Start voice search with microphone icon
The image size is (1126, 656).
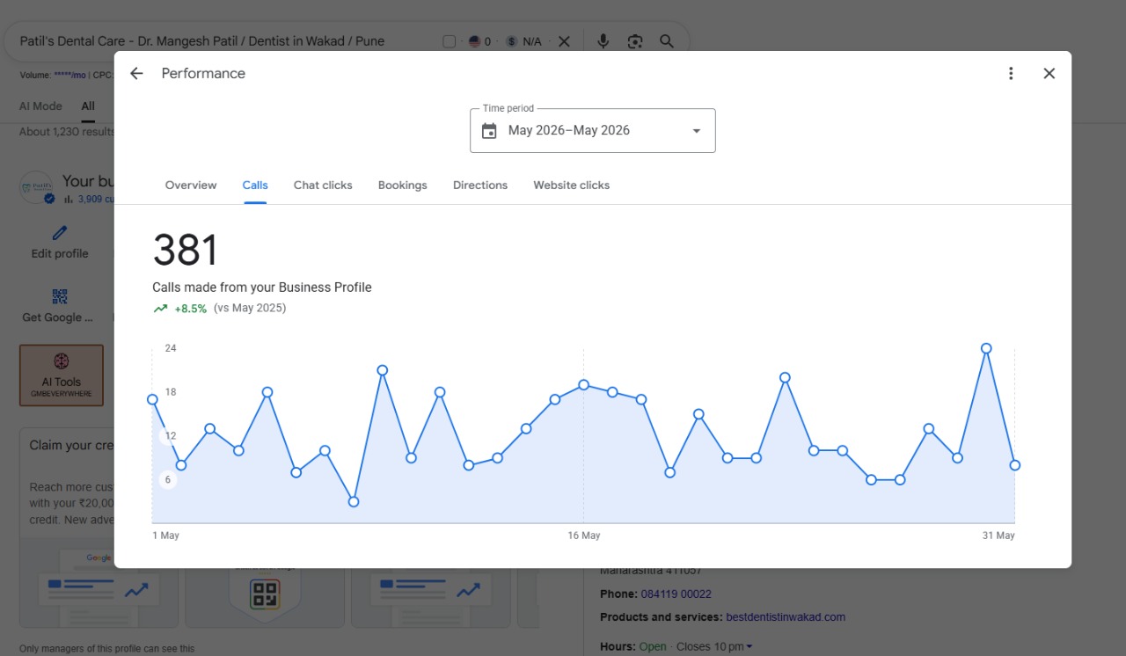point(603,41)
